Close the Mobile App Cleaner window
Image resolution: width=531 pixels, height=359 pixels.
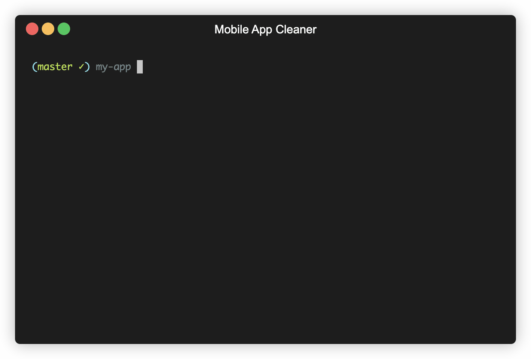[x=32, y=29]
